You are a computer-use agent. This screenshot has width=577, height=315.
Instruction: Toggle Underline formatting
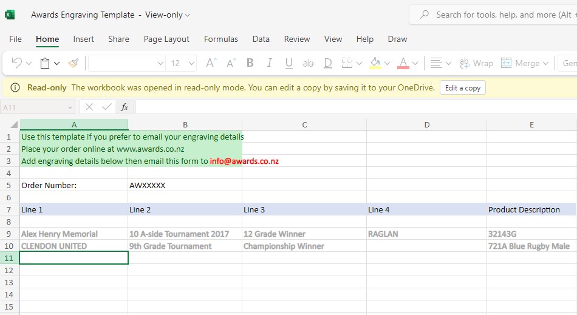(288, 63)
